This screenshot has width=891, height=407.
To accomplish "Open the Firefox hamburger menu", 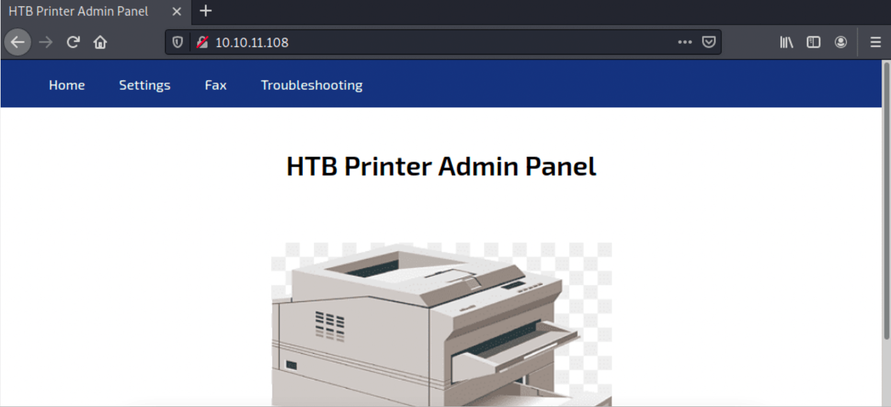I will click(x=876, y=43).
